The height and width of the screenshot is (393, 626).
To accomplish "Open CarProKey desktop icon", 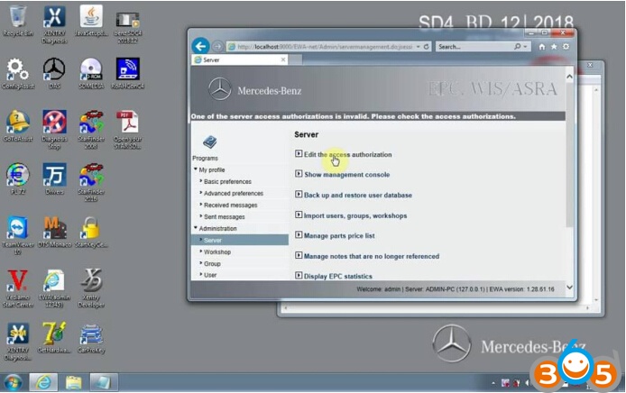I will click(x=91, y=338).
